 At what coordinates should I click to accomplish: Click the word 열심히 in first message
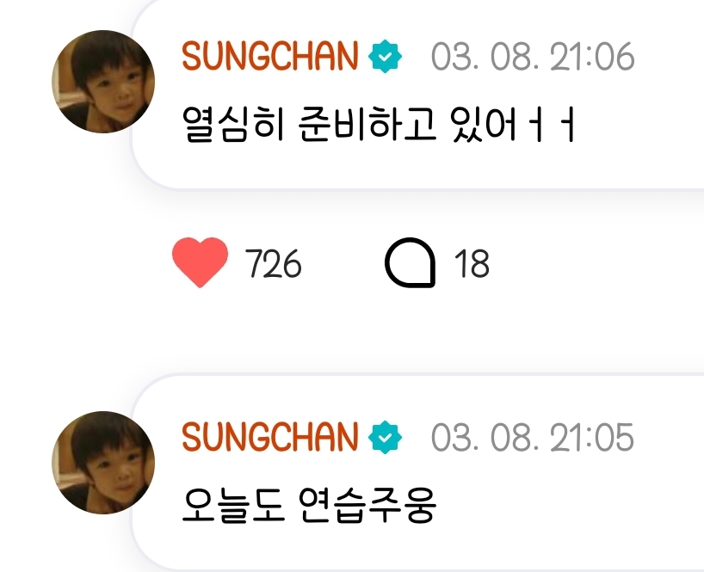233,124
